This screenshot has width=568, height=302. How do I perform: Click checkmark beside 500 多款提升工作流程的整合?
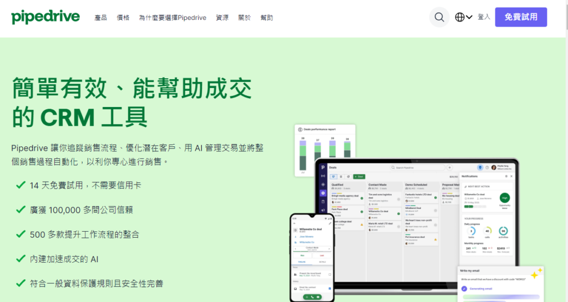(x=21, y=234)
